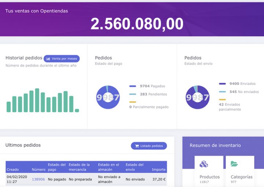Image resolution: width=264 pixels, height=187 pixels.
Task: Click the 04/02/2020 11:27 date cell
Action: click(17, 179)
